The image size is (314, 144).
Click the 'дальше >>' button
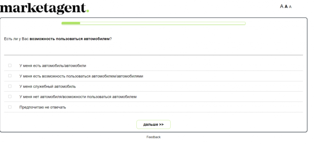[x=153, y=125]
